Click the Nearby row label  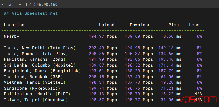[12, 36]
